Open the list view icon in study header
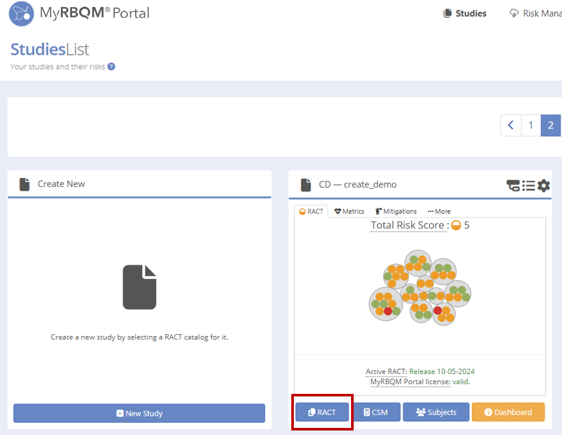562x435 pixels. pyautogui.click(x=529, y=186)
